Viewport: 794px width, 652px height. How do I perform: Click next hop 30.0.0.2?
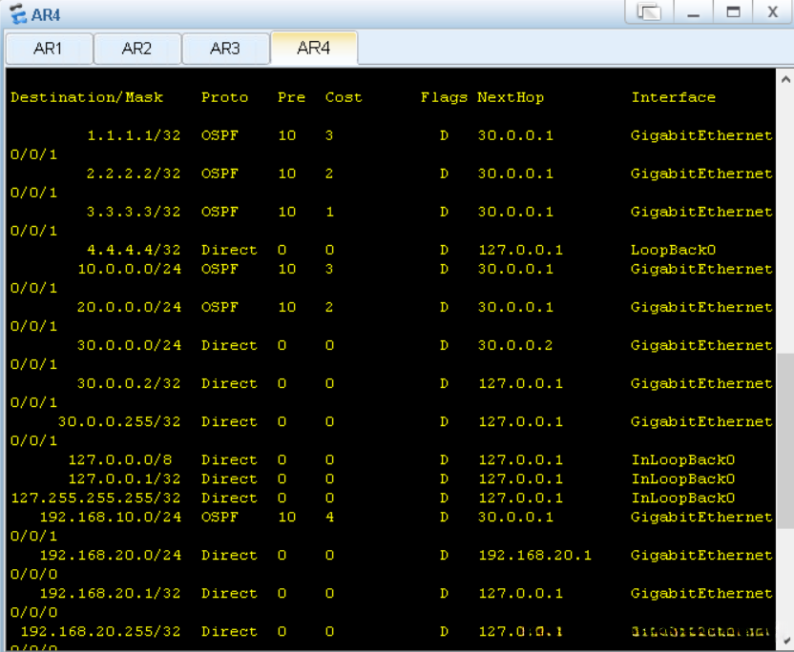click(x=515, y=345)
